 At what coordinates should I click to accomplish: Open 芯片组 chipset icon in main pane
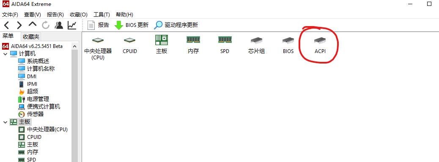[256, 45]
